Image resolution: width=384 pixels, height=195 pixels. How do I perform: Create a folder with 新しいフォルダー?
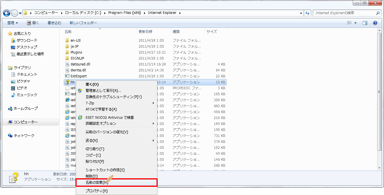83,23
